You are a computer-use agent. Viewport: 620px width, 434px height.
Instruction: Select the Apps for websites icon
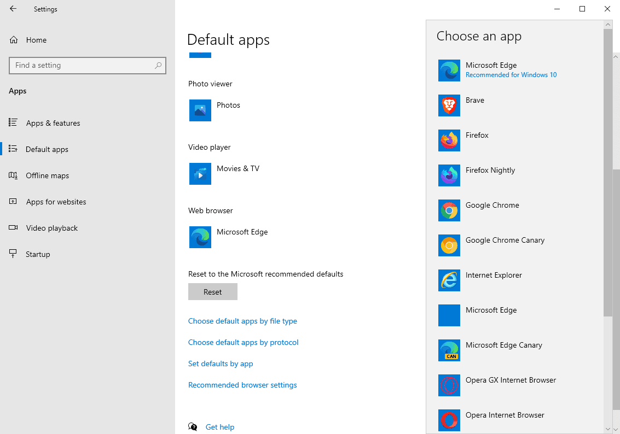click(13, 201)
